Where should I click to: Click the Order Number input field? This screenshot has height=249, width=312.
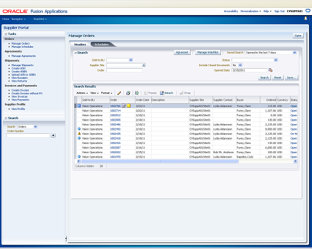pos(28,135)
